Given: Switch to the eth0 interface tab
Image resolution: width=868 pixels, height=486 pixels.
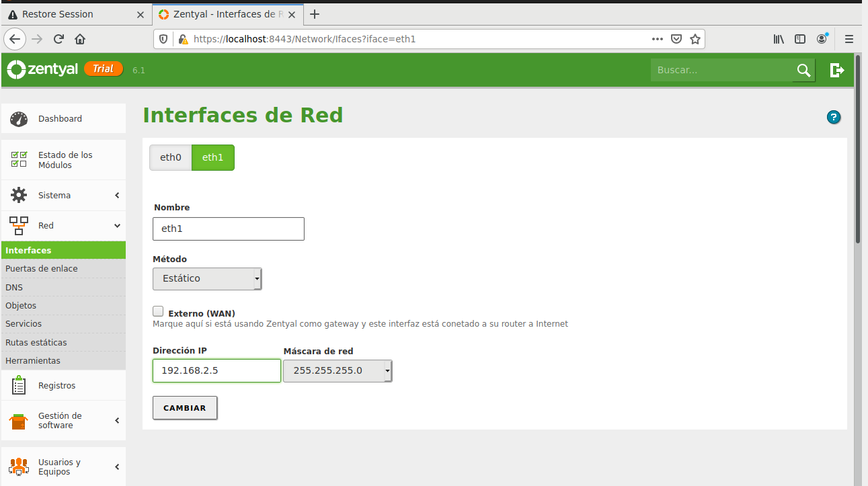Looking at the screenshot, I should 171,157.
